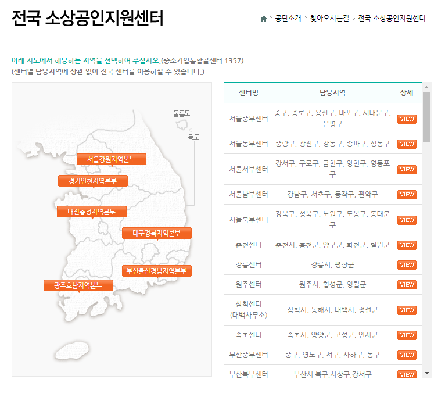Open the 공단소개 breadcrumb link

click(288, 18)
